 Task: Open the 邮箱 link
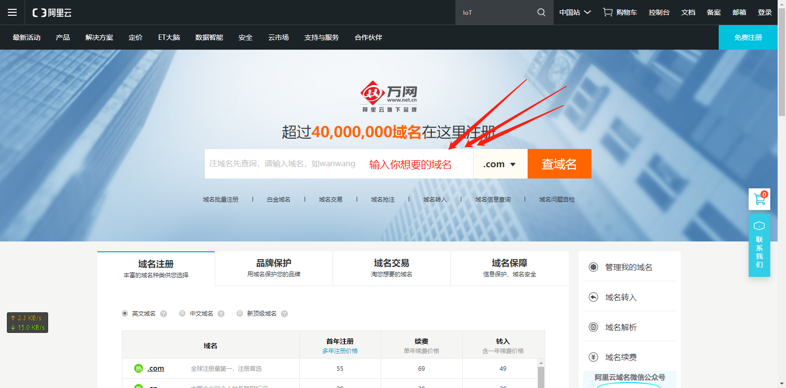pyautogui.click(x=739, y=12)
